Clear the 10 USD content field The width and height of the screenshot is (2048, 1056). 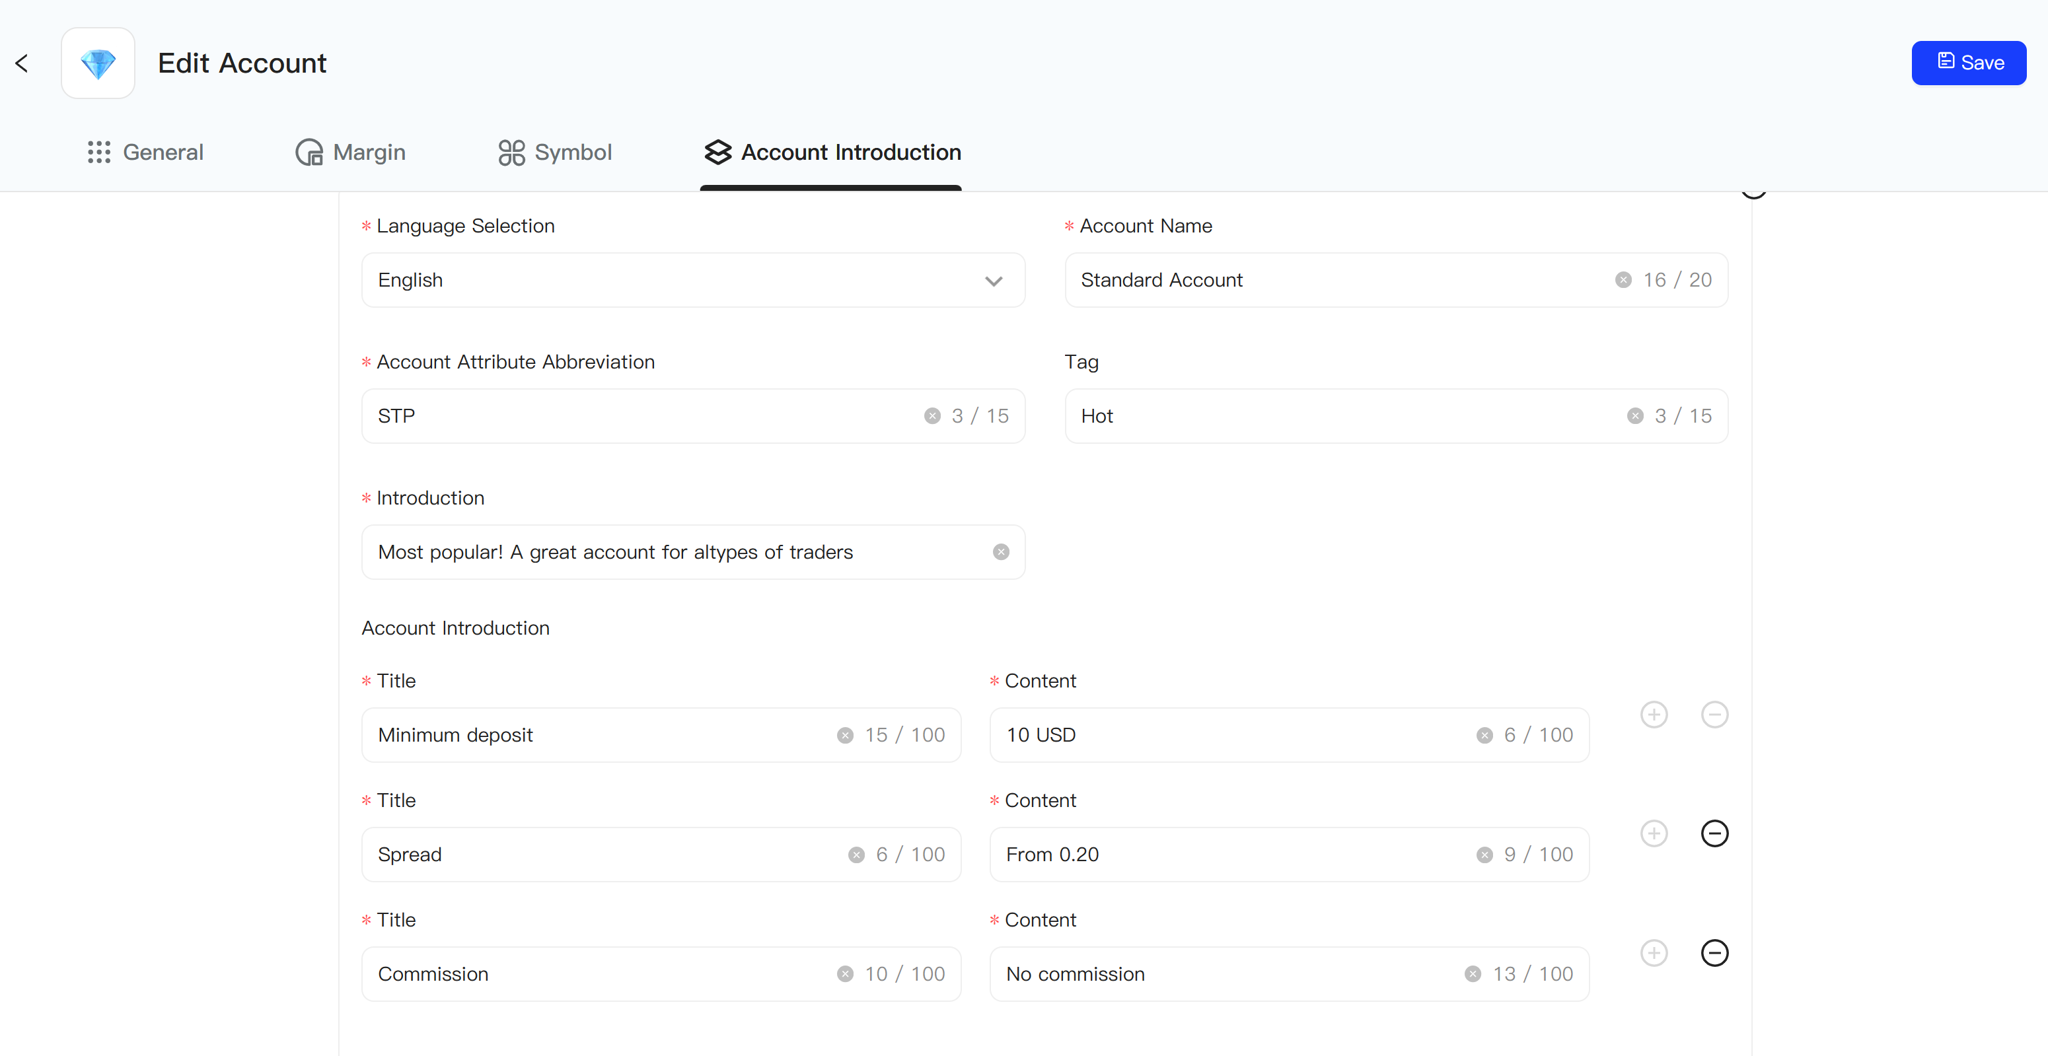[1484, 736]
